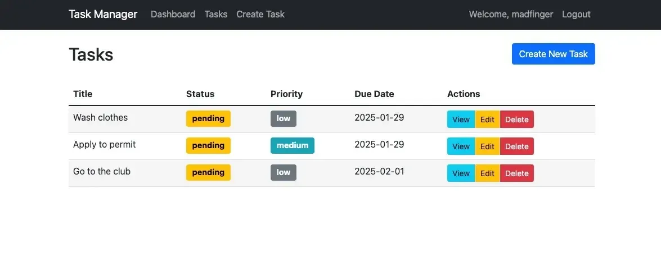This screenshot has height=280, width=661.
Task: View the Go to the club task
Action: pyautogui.click(x=461, y=173)
